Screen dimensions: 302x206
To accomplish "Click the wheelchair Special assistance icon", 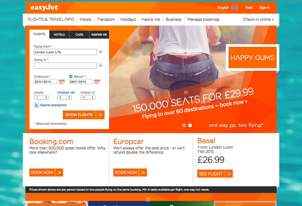I will [37, 105].
